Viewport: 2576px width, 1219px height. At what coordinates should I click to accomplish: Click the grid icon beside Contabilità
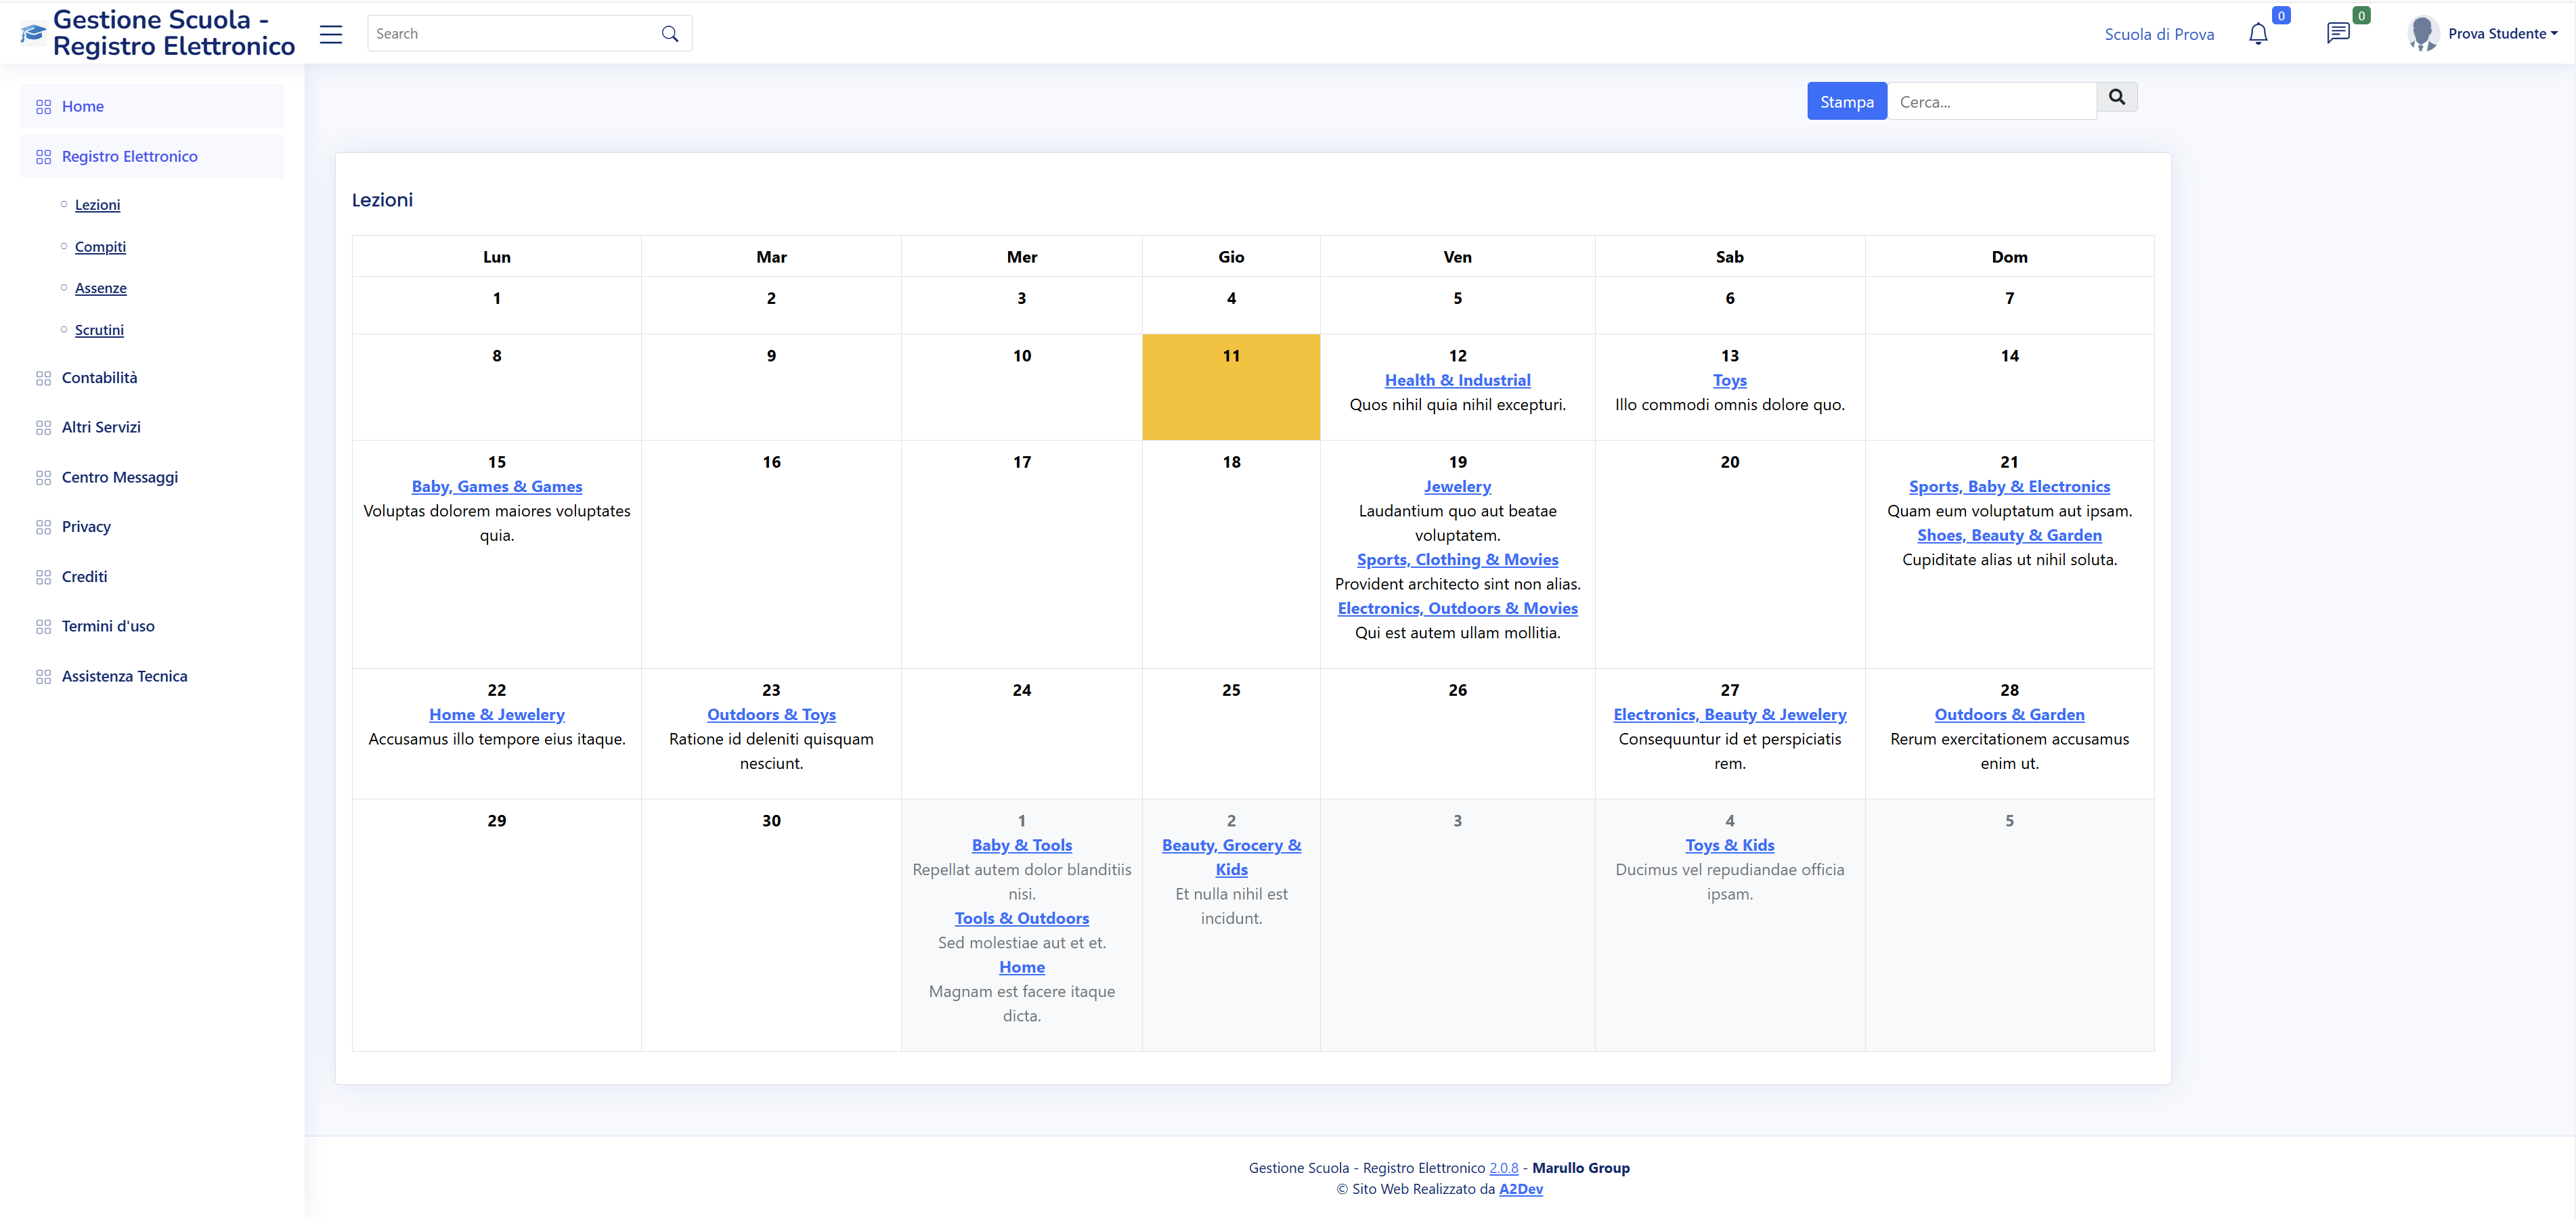tap(43, 378)
